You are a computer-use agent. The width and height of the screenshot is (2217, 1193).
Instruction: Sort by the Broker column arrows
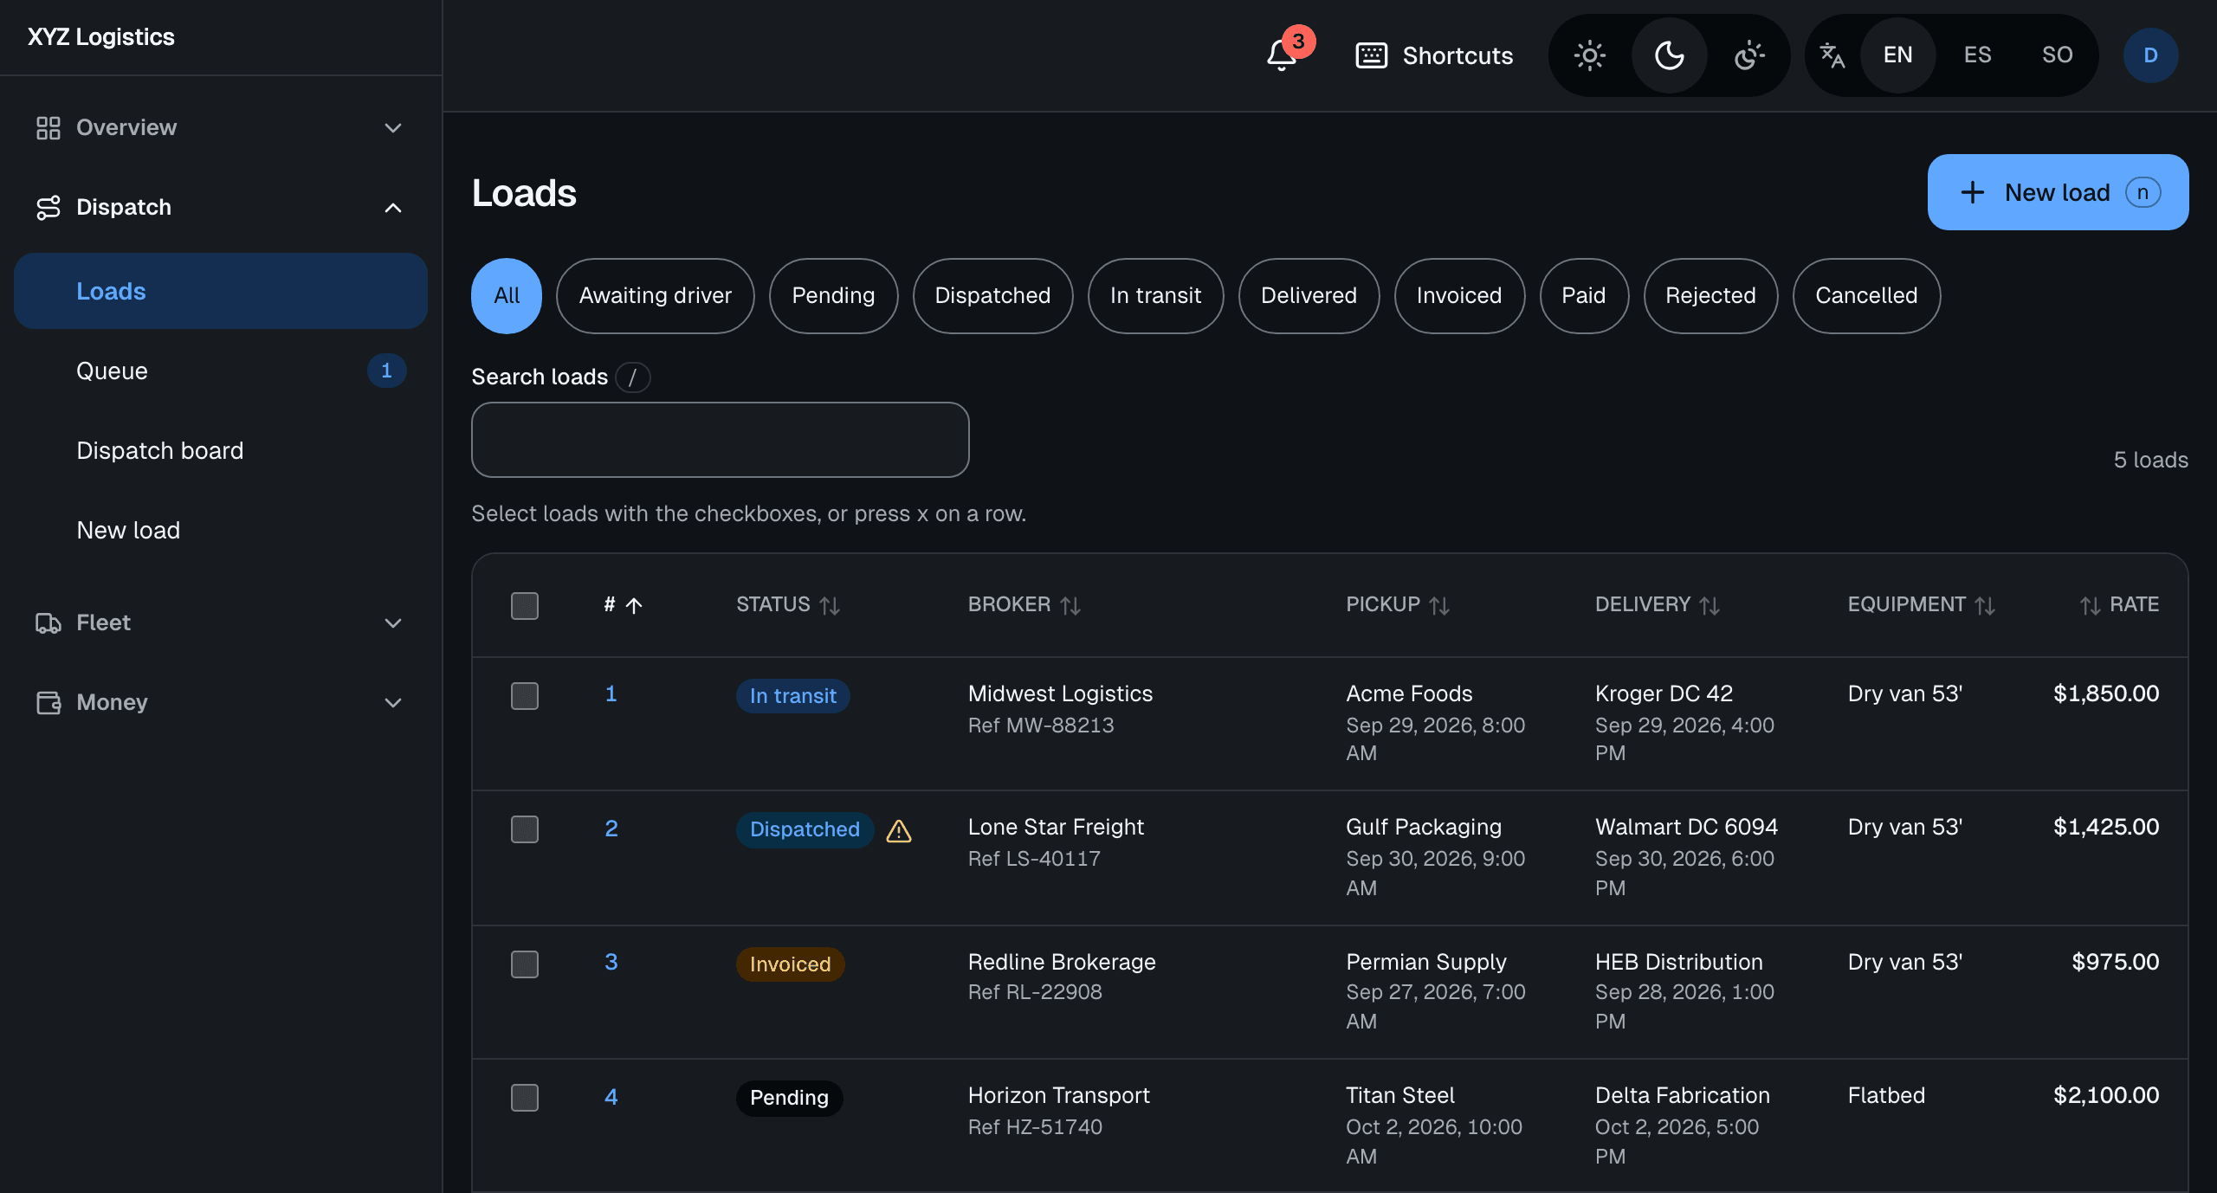pyautogui.click(x=1070, y=605)
